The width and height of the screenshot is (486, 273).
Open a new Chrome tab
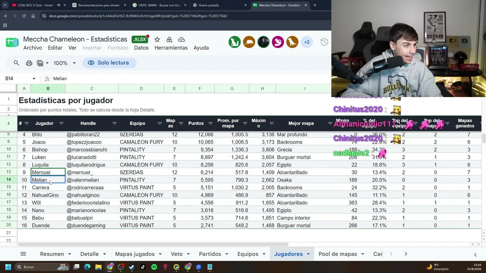315,5
